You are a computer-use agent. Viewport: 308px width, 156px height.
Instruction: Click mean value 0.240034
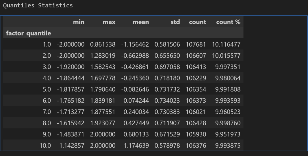pyautogui.click(x=136, y=112)
